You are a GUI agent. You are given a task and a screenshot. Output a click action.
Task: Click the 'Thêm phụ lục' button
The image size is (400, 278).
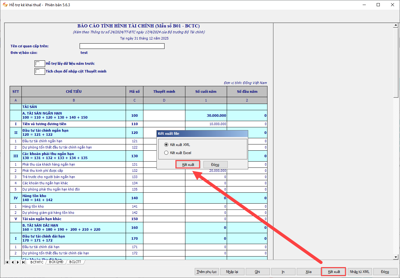pyautogui.click(x=207, y=272)
